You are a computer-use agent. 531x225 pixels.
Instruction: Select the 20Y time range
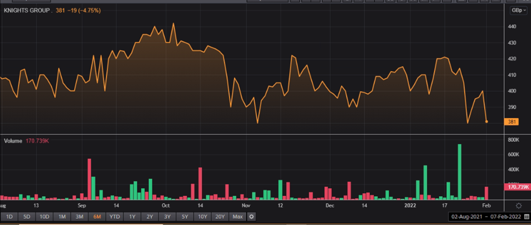click(x=220, y=217)
